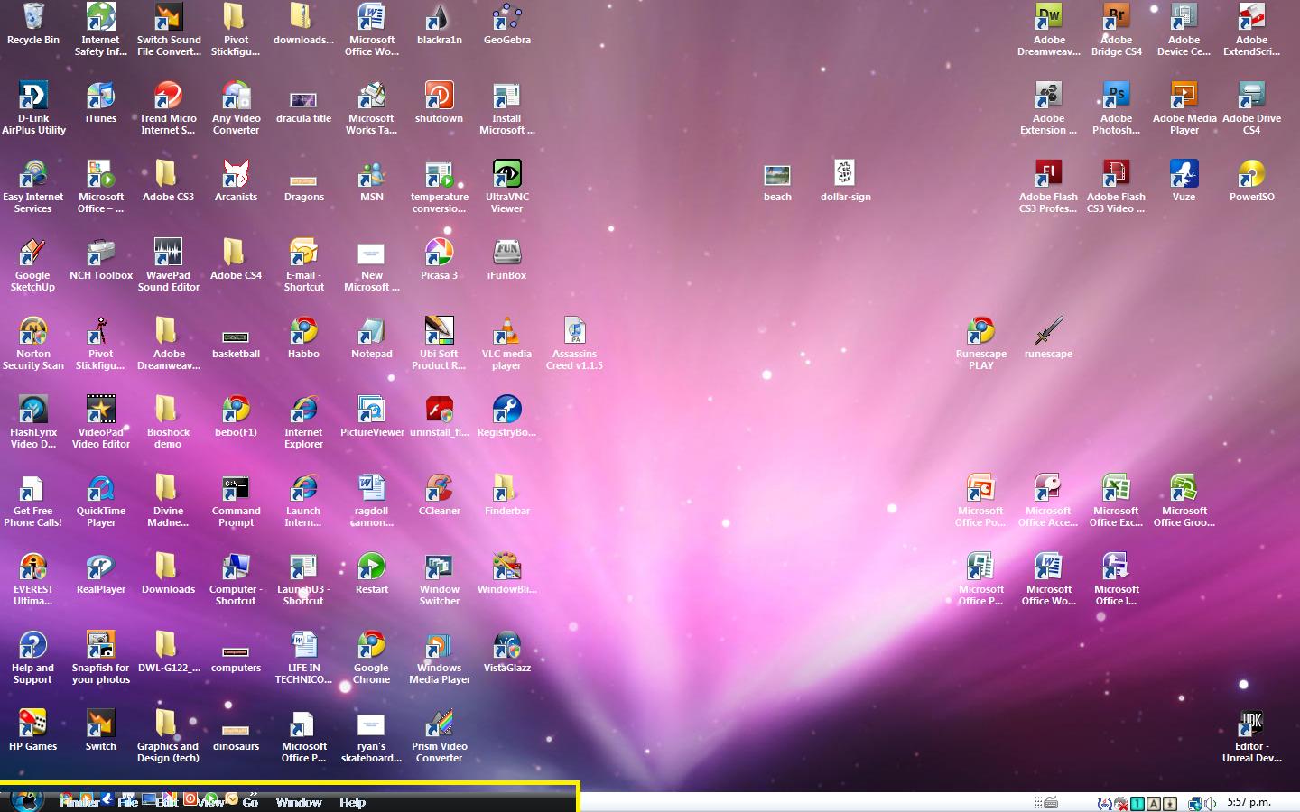
Task: Launch the iFunBox icon
Action: point(507,260)
